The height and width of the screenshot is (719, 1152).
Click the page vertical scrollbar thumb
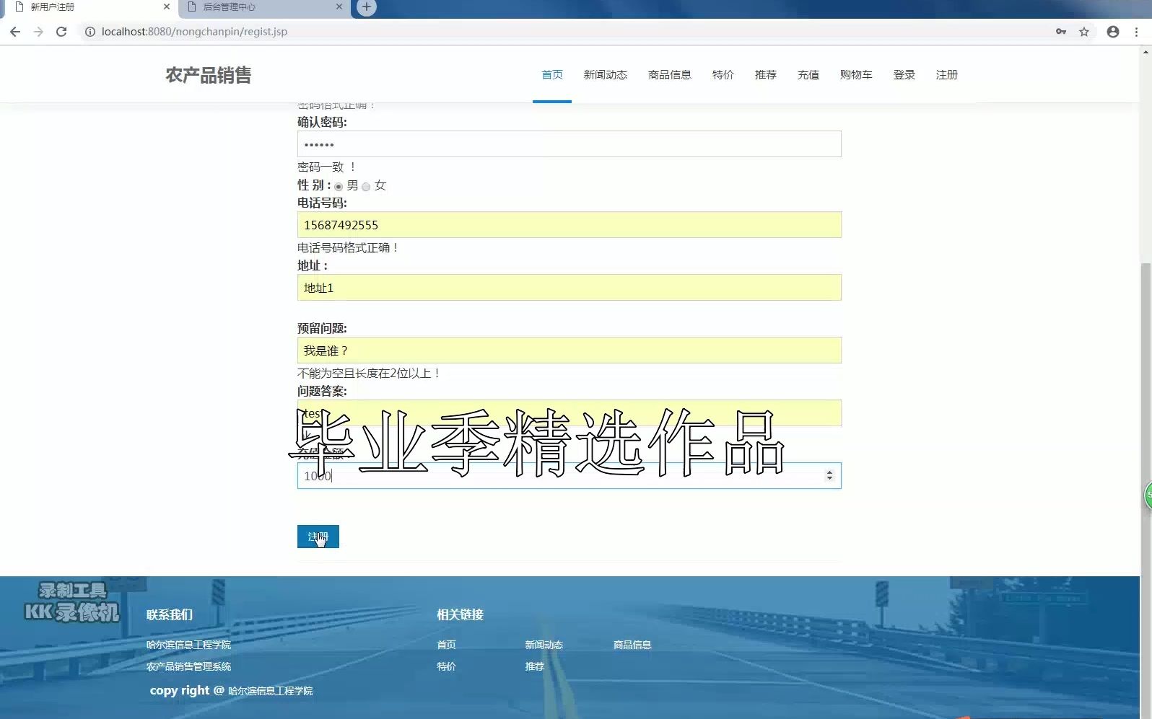(1146, 490)
